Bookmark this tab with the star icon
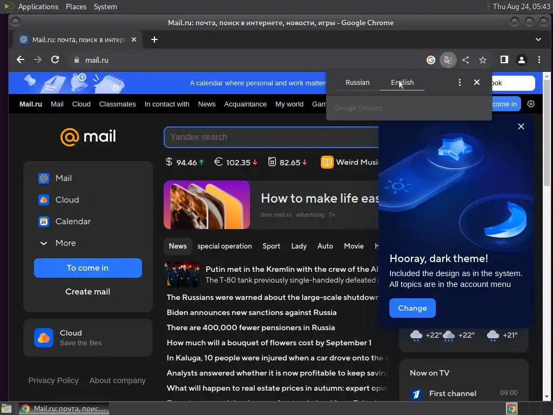This screenshot has height=415, width=553. [x=483, y=60]
